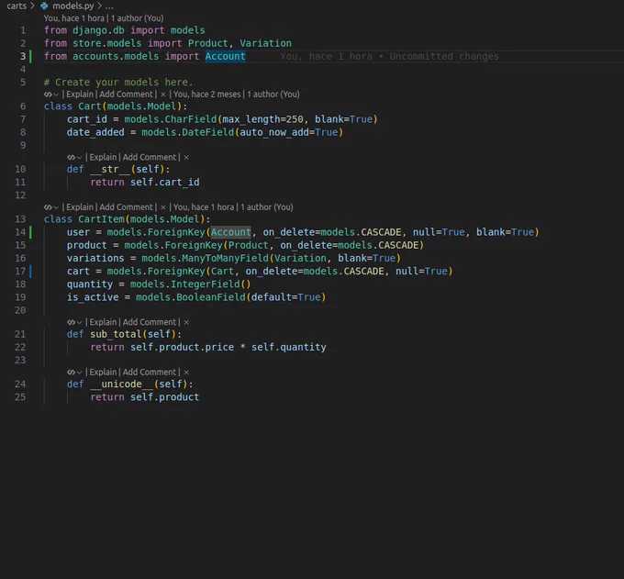Open CartItem blame lens 'You, hace 1 hora'
This screenshot has height=579, width=624.
[x=233, y=207]
